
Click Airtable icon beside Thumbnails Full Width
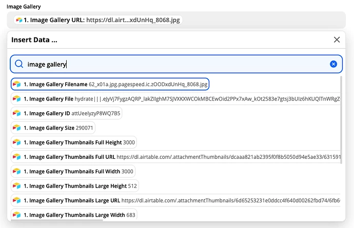17,171
